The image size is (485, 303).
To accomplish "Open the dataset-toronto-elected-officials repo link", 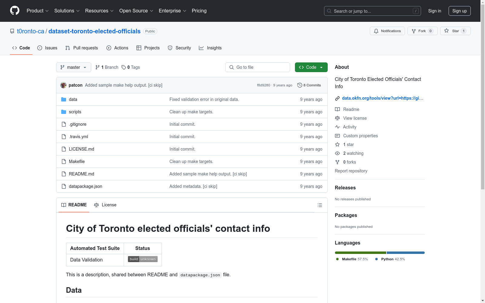I will click(x=95, y=31).
